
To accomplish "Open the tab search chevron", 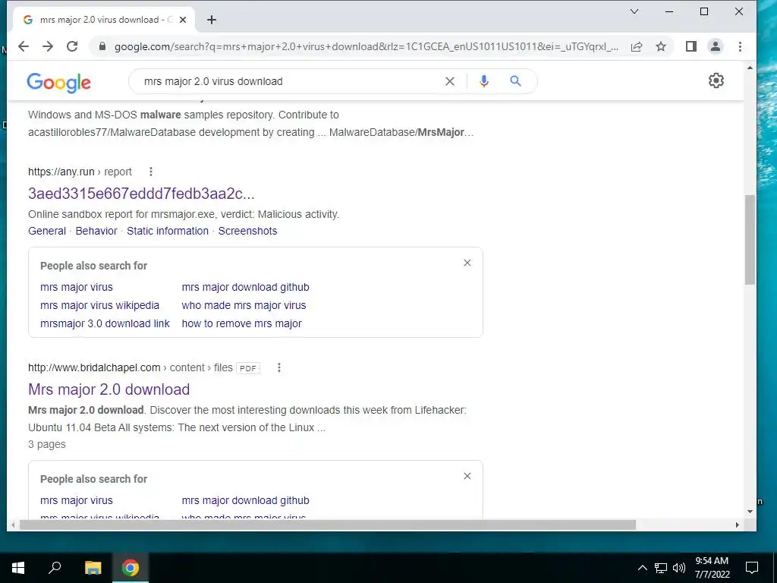I will (x=634, y=11).
